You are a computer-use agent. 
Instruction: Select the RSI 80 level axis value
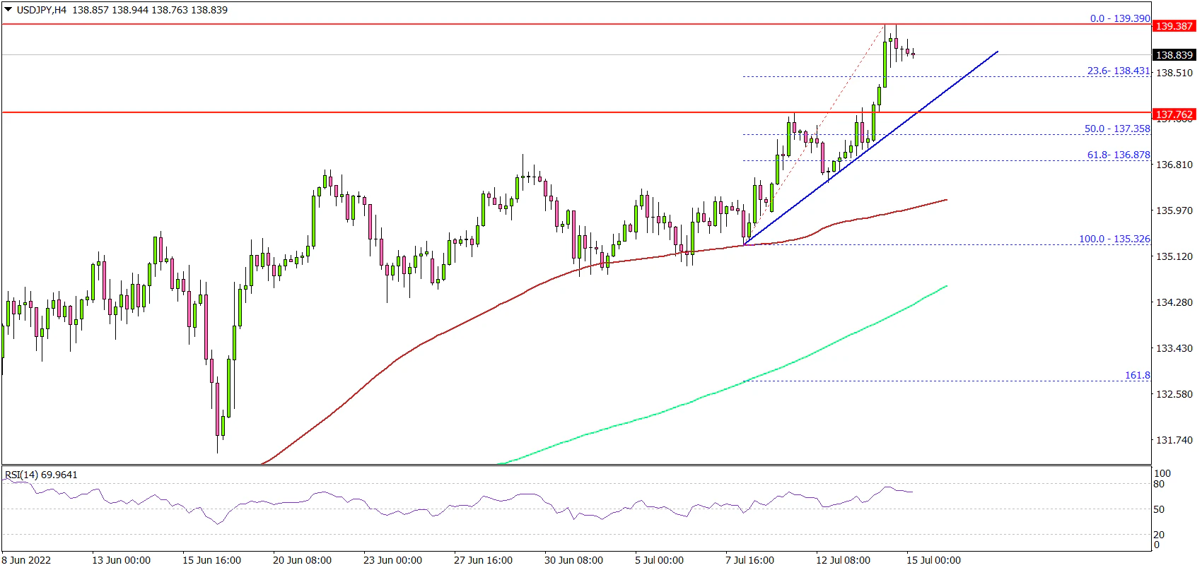(x=1159, y=484)
